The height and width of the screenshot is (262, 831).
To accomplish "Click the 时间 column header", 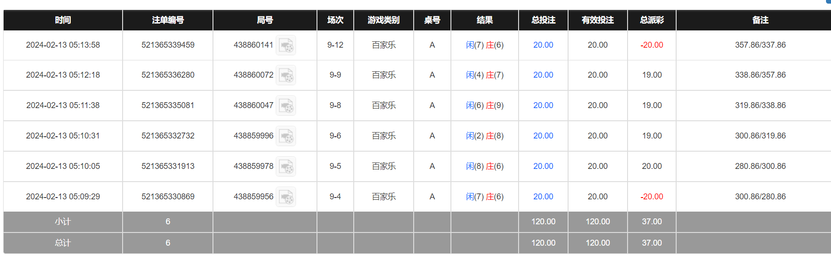I will (x=63, y=20).
